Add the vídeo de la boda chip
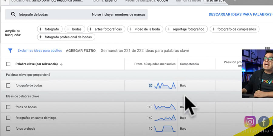273x136 pixels. (x=145, y=29)
